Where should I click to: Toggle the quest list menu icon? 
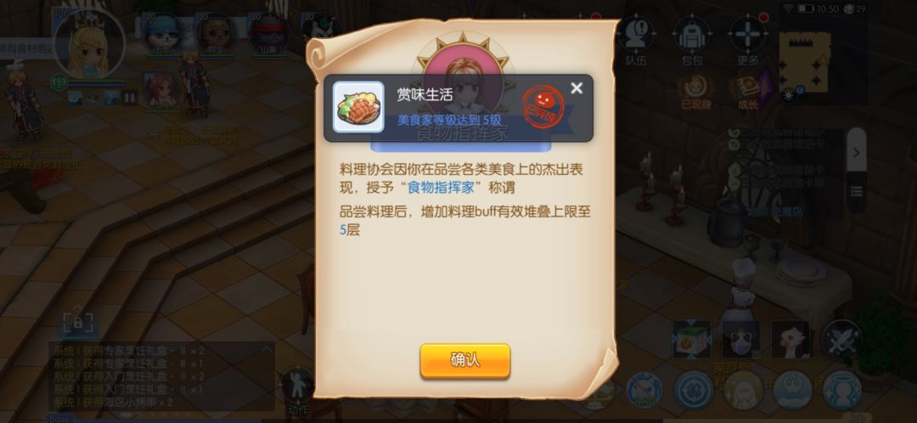(857, 192)
